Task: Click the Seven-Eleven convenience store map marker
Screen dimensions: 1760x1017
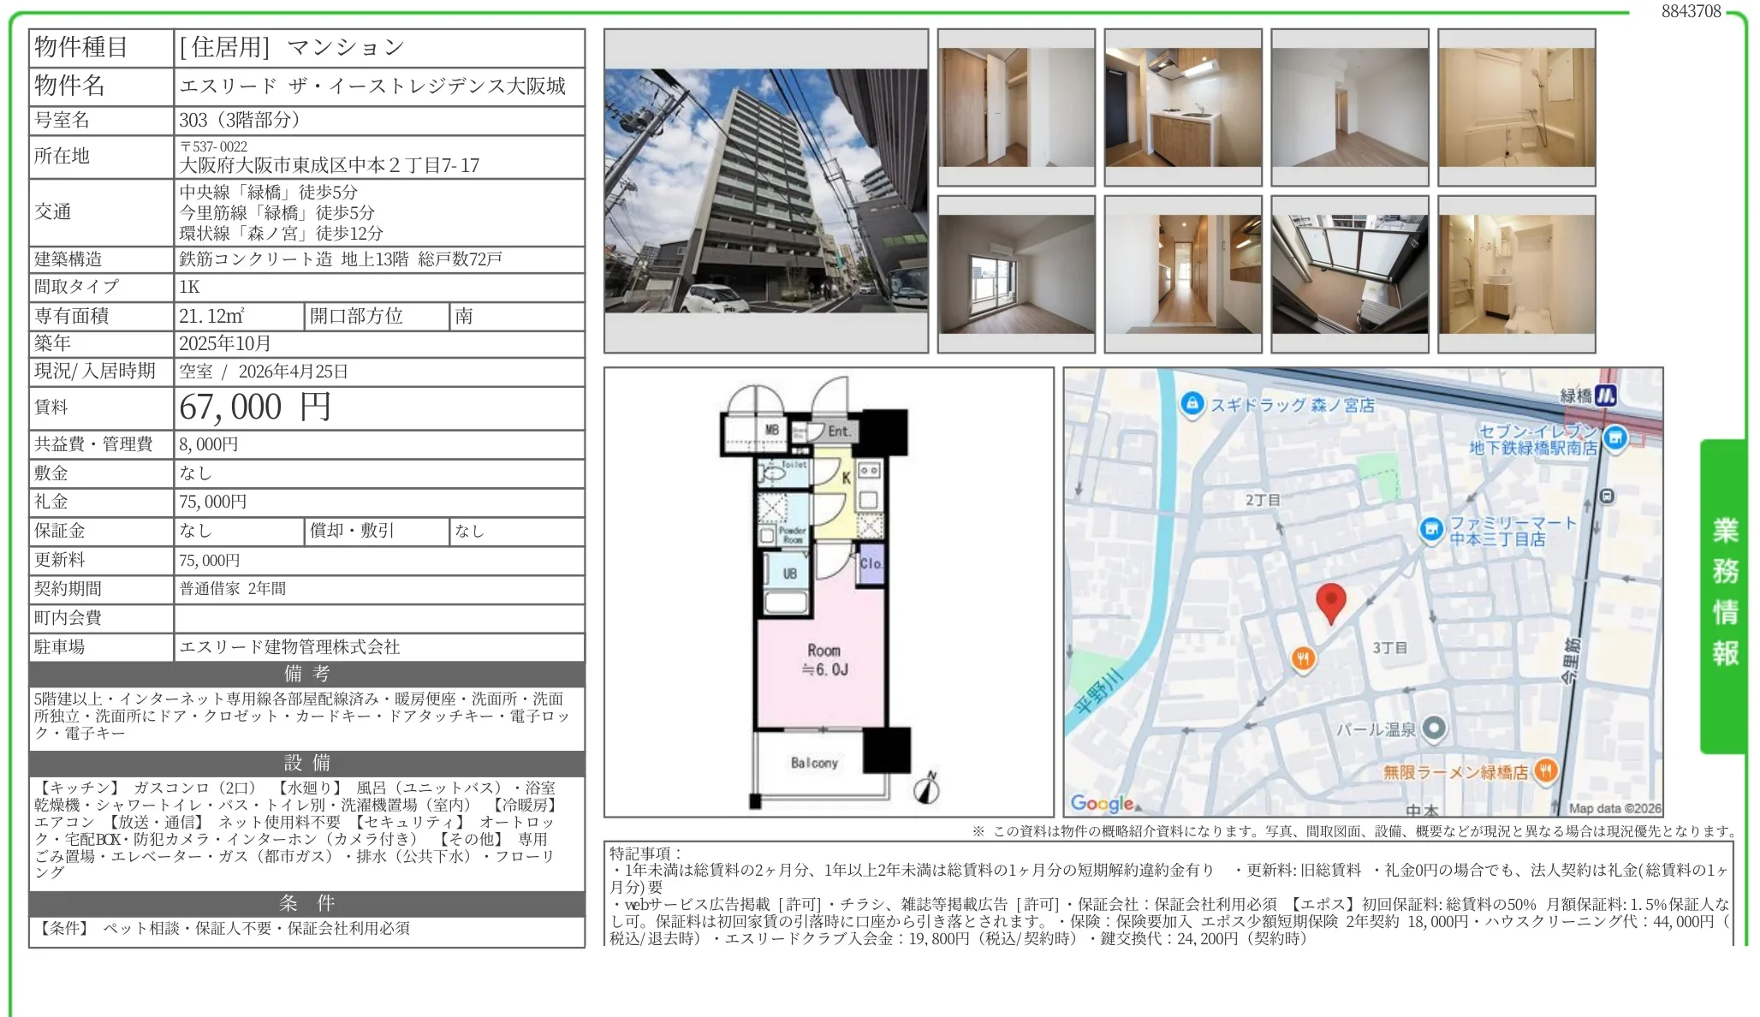Action: coord(1614,438)
